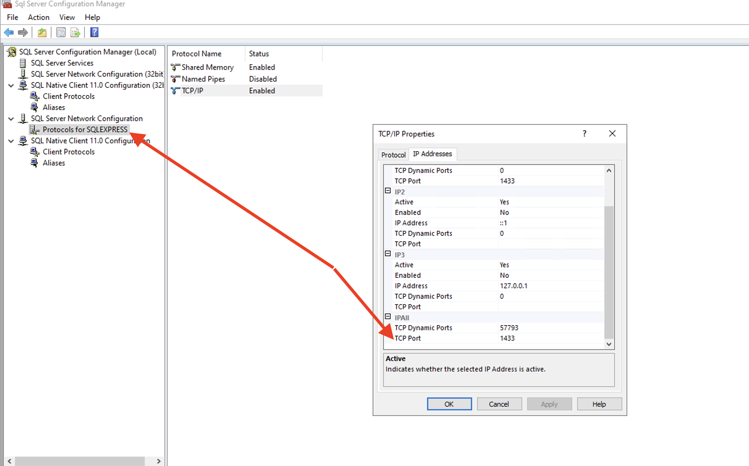Image resolution: width=749 pixels, height=466 pixels.
Task: Click the Help button in the dialog
Action: (x=599, y=404)
